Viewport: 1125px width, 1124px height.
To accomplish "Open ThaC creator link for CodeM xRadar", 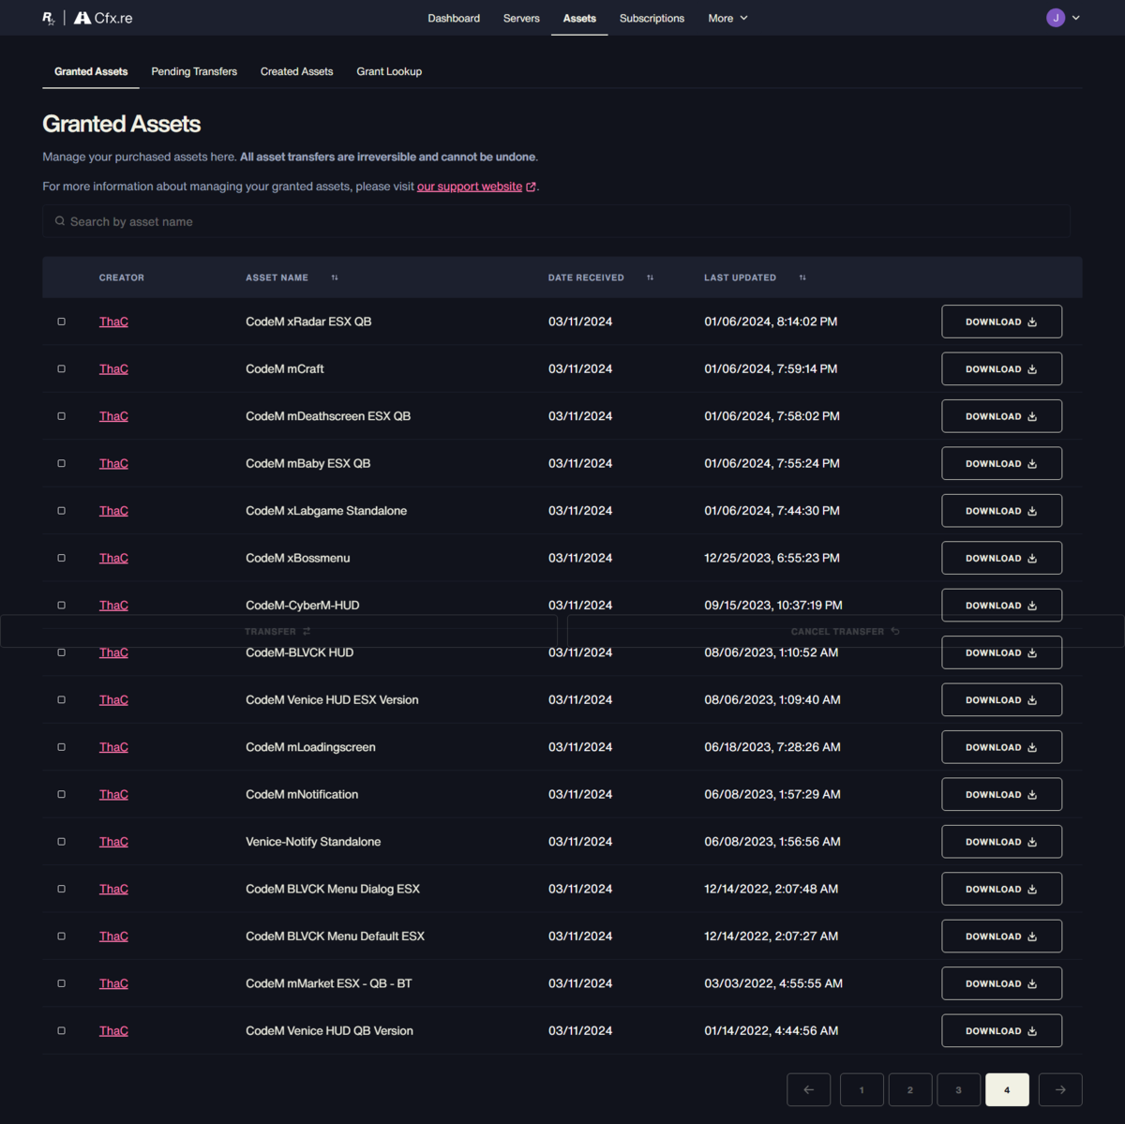I will click(x=113, y=322).
